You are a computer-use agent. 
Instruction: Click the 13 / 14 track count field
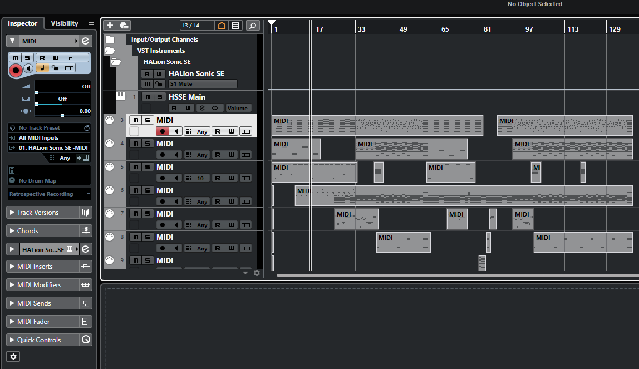tap(197, 26)
